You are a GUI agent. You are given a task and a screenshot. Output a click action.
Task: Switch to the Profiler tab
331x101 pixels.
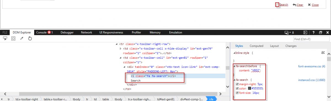coord(136,32)
